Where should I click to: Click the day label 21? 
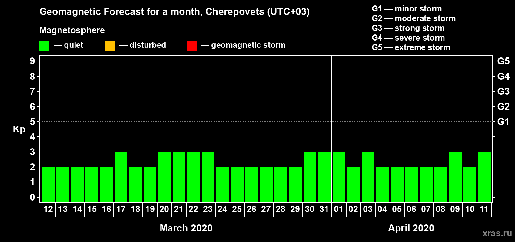point(179,209)
